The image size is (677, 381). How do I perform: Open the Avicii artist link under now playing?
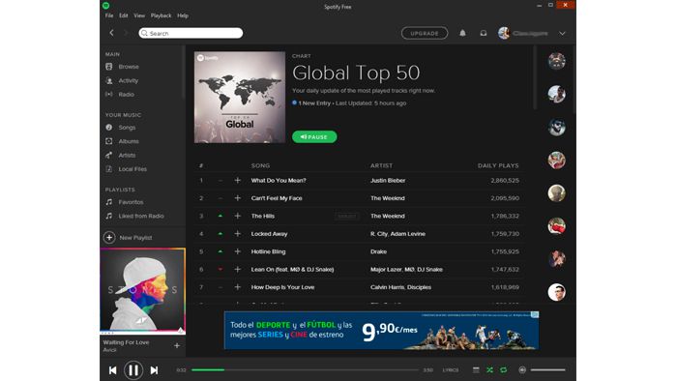tap(109, 350)
